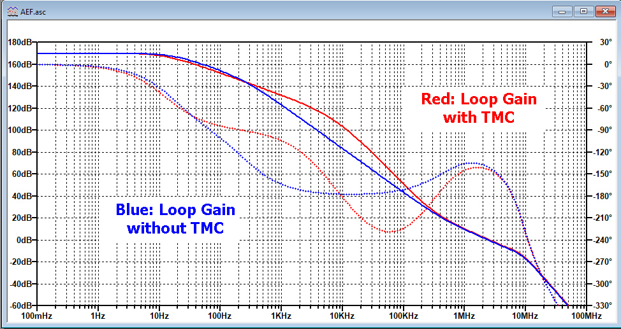Click the -60dB left axis label
621x329 pixels.
click(20, 305)
